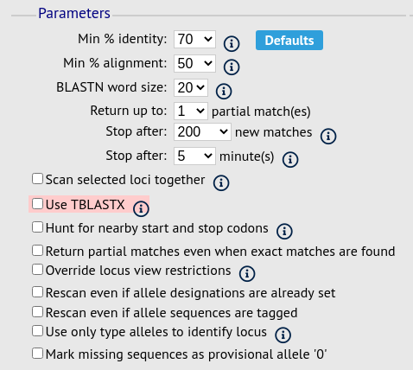This screenshot has height=370, width=413.
Task: Open info icon for Hunt for nearby codons
Action: [x=284, y=231]
